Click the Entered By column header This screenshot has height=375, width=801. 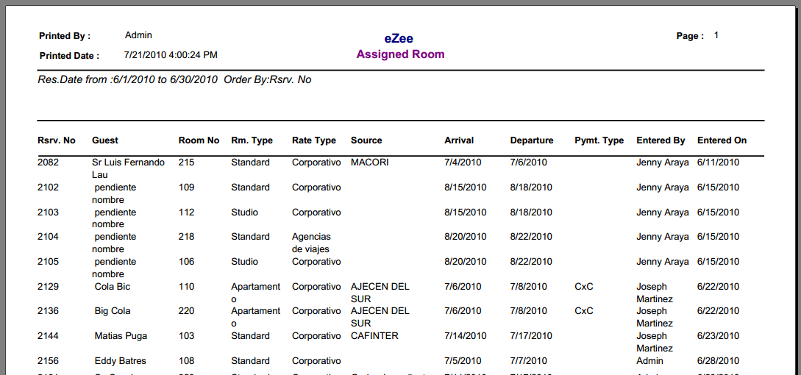(661, 140)
